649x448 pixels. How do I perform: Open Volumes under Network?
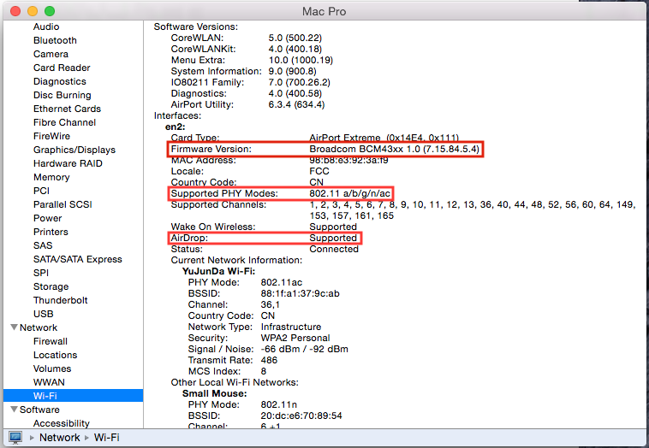52,368
